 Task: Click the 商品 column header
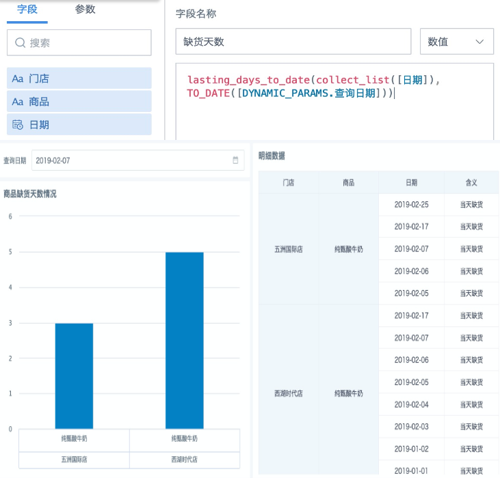pyautogui.click(x=349, y=182)
